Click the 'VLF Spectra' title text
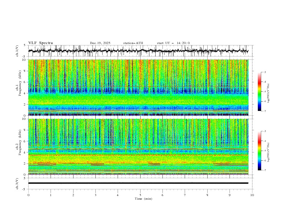This screenshot has height=219, width=284. coord(41,43)
